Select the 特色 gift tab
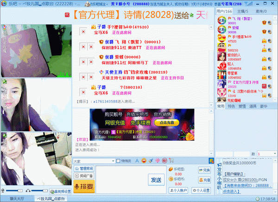The width and height of the screenshot is (278, 202). point(231,106)
